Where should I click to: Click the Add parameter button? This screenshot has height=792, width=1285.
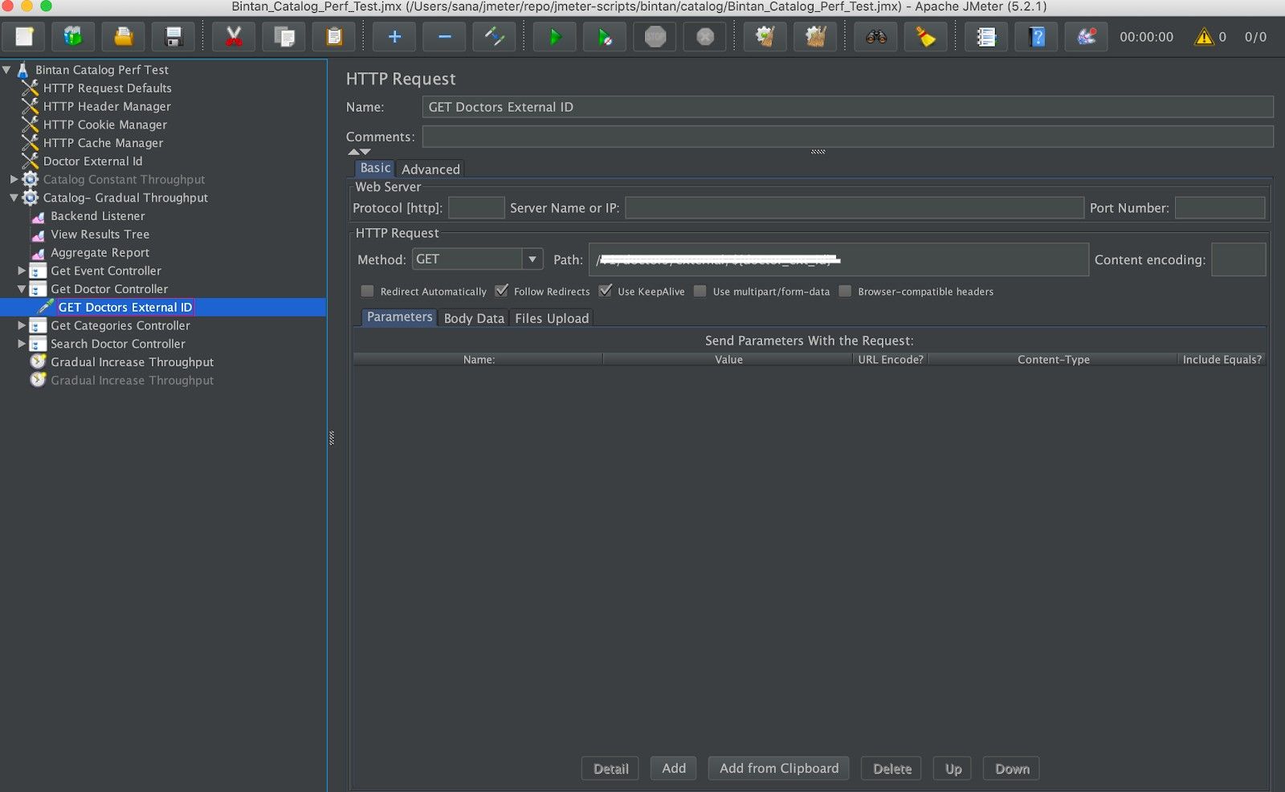coord(674,768)
